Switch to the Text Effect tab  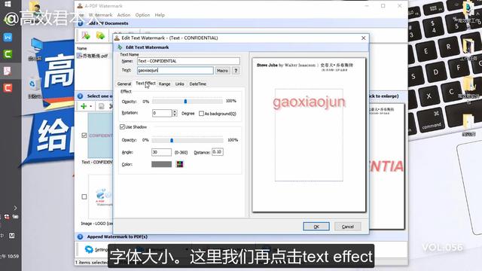[x=145, y=84]
